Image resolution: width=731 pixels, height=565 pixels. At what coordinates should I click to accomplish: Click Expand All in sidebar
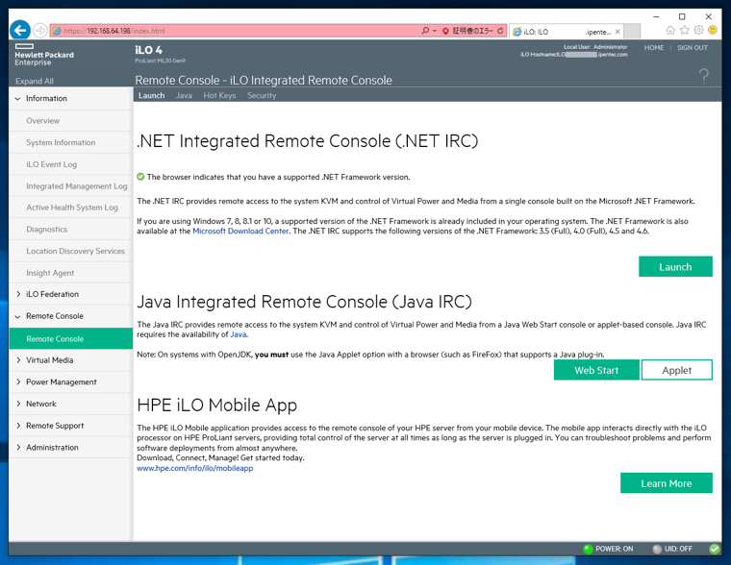click(34, 81)
